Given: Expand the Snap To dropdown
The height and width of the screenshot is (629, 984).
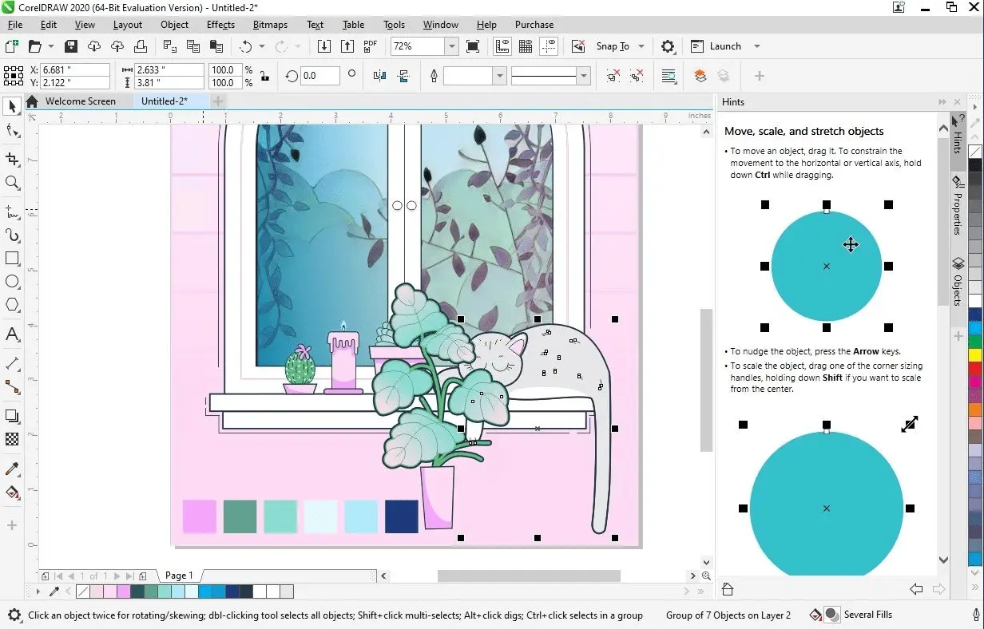Looking at the screenshot, I should click(641, 46).
